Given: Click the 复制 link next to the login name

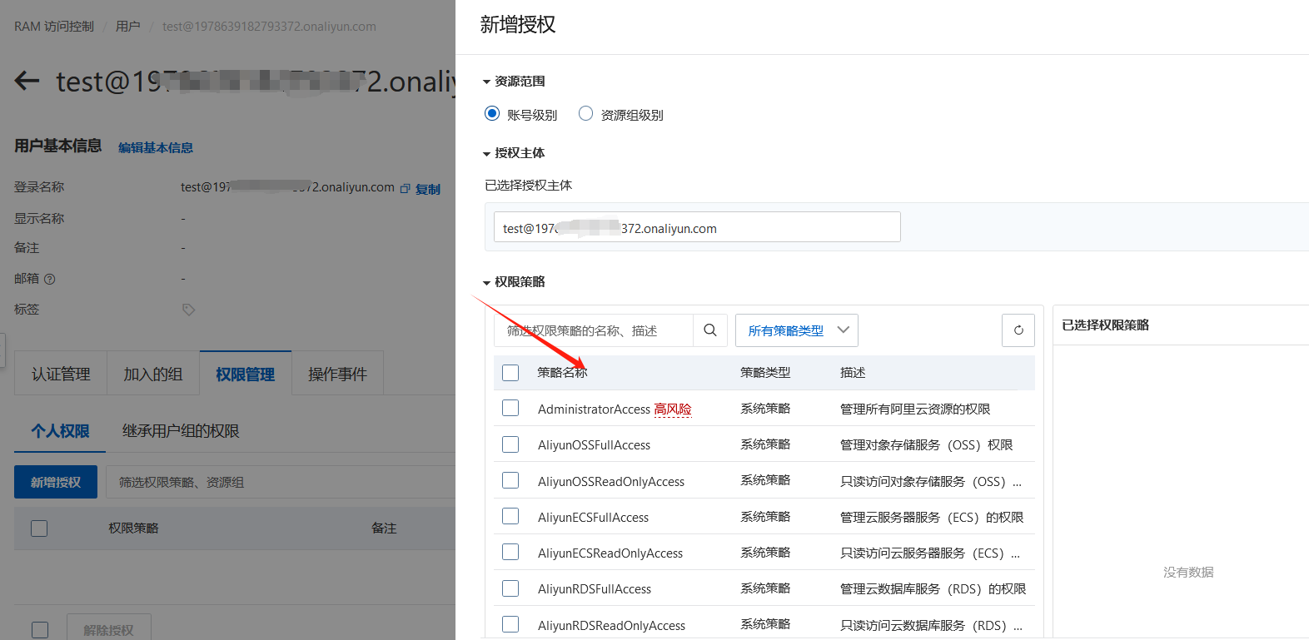Looking at the screenshot, I should click(428, 189).
